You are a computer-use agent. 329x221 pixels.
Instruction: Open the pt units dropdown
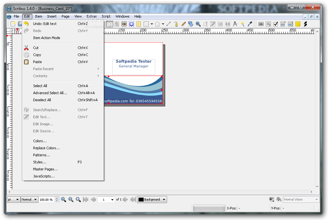[x=14, y=200]
